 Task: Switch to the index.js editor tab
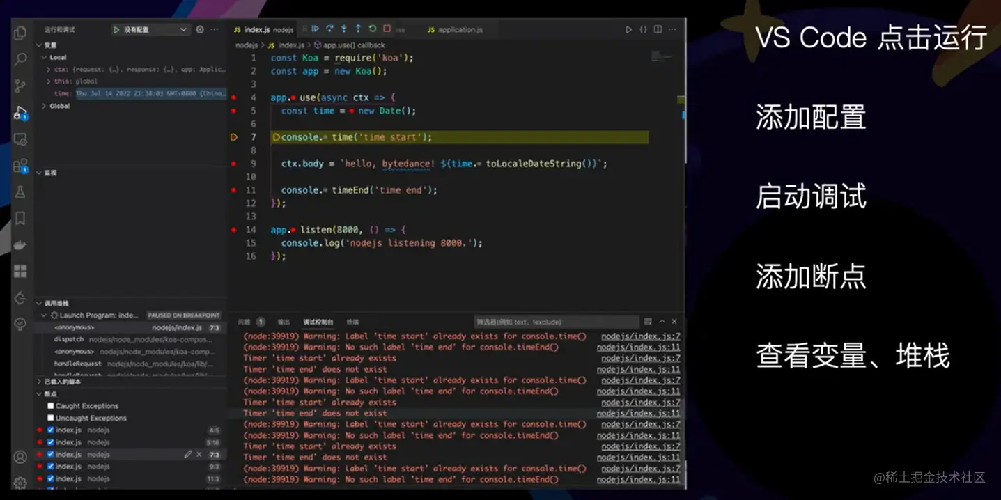coord(263,30)
